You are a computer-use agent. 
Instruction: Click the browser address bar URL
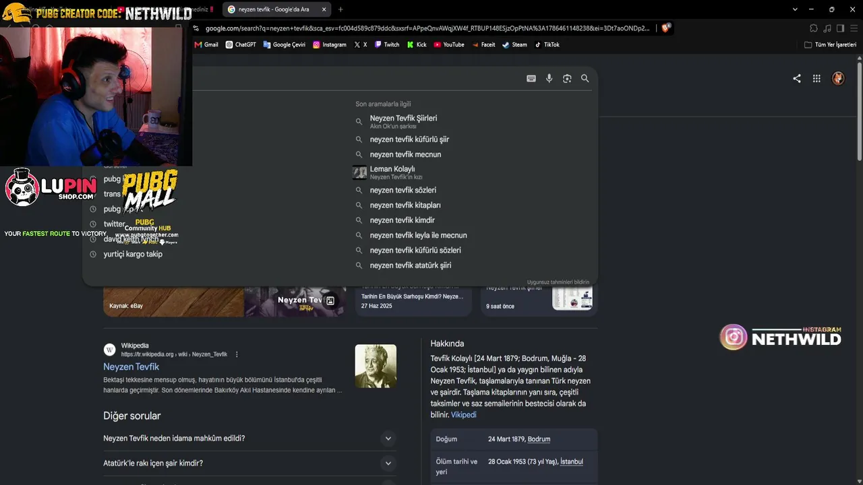pos(427,28)
